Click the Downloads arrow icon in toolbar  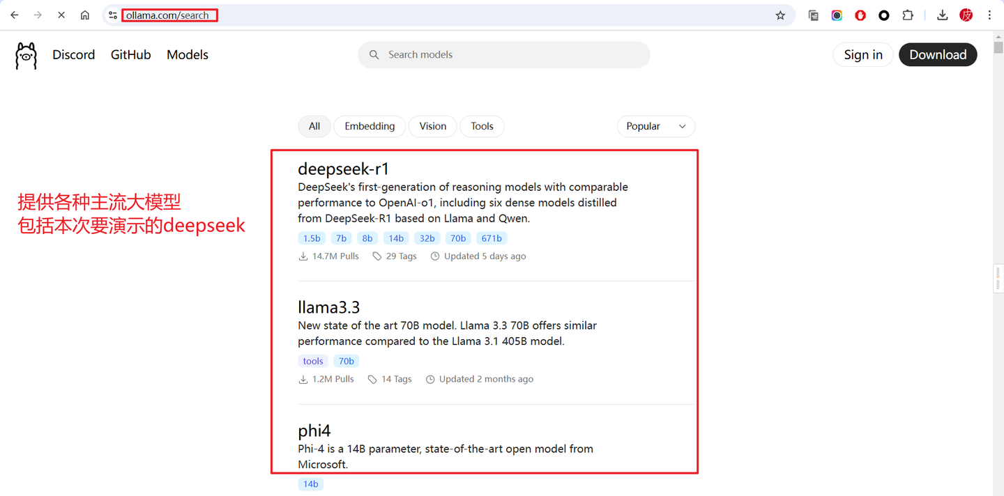[x=942, y=15]
